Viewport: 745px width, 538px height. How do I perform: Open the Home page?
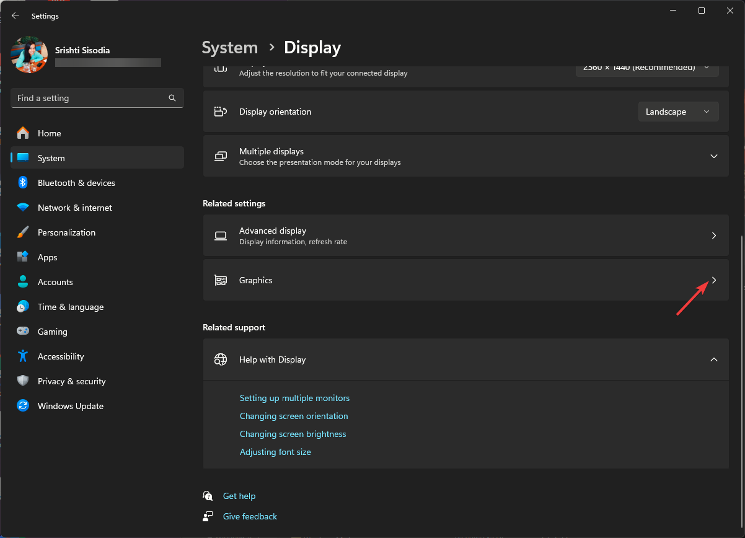pos(97,133)
